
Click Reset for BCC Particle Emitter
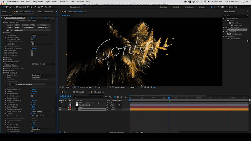pyautogui.click(x=33, y=18)
